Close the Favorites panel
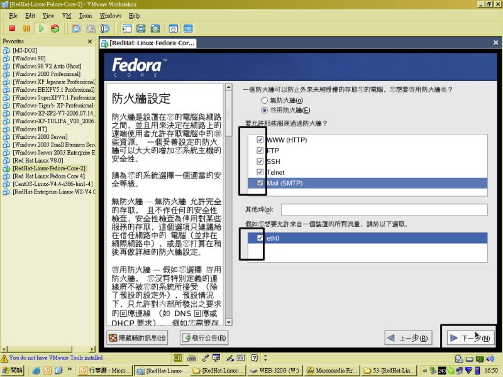The height and width of the screenshot is (377, 503). 90,41
